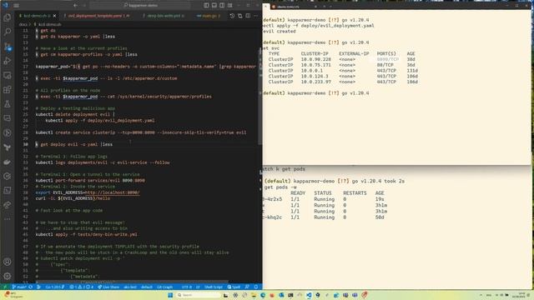Open the Testing flask view

click(x=8, y=104)
